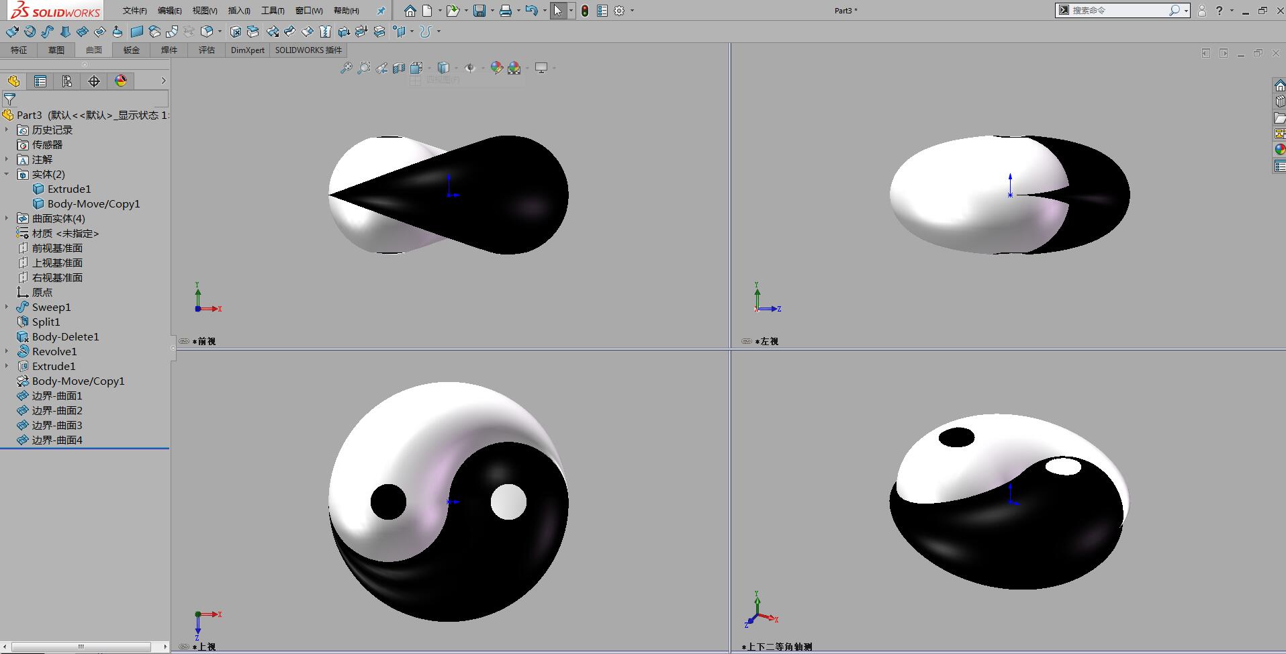The height and width of the screenshot is (654, 1286).
Task: Open Edit Appearance color ball icon
Action: pos(497,68)
